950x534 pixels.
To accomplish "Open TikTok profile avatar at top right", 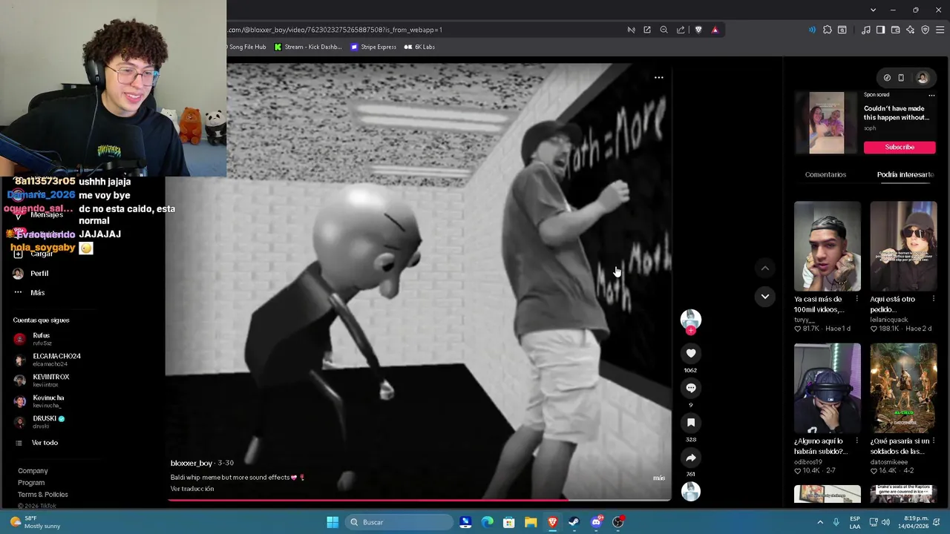I will (x=923, y=78).
